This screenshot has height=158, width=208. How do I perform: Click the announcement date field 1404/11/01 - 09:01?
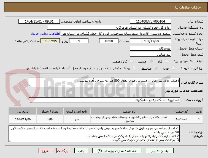tap(39, 21)
